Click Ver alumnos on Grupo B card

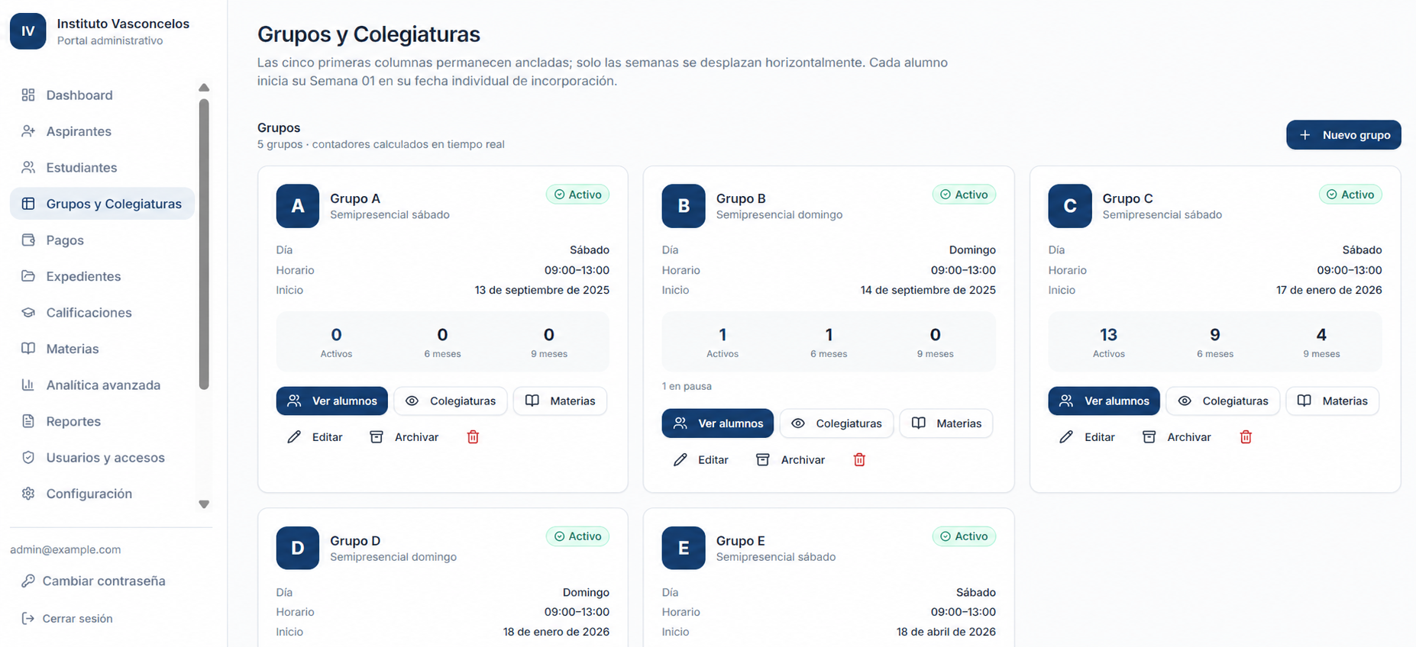718,423
